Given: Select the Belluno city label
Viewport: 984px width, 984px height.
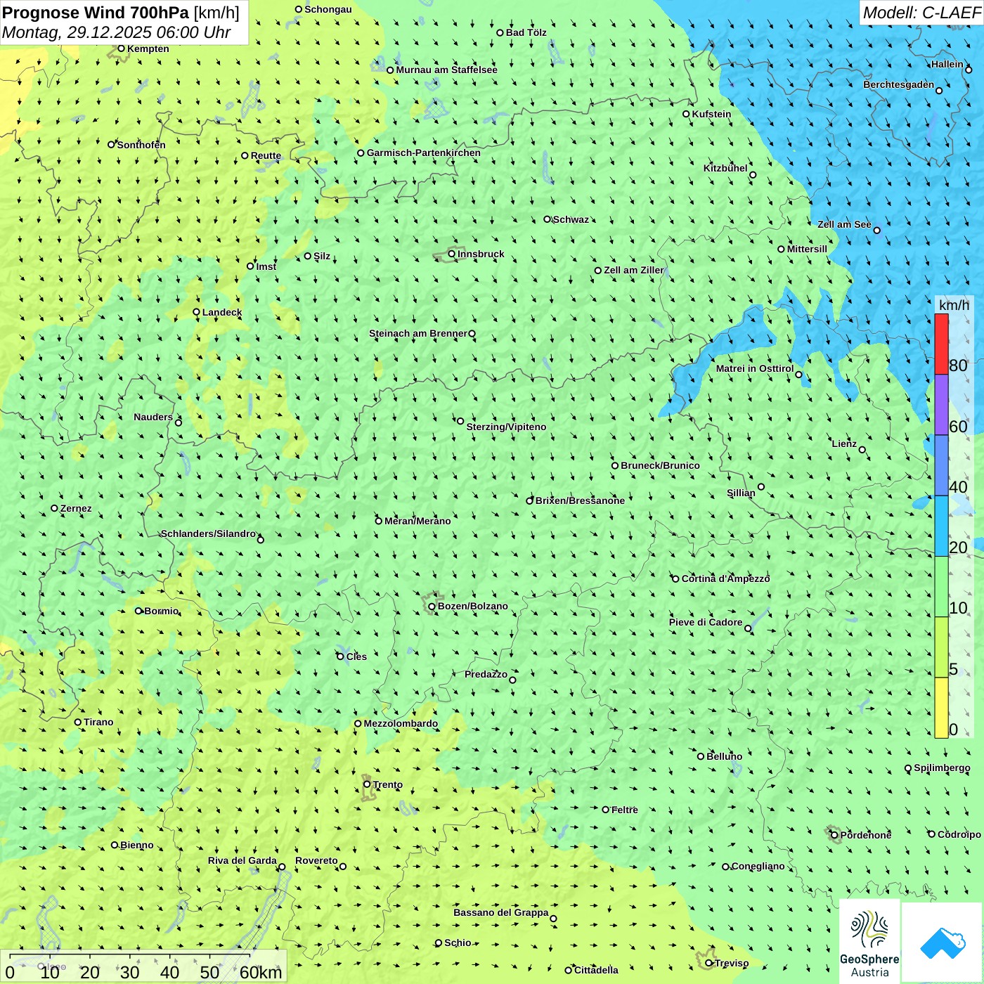Looking at the screenshot, I should pyautogui.click(x=724, y=756).
